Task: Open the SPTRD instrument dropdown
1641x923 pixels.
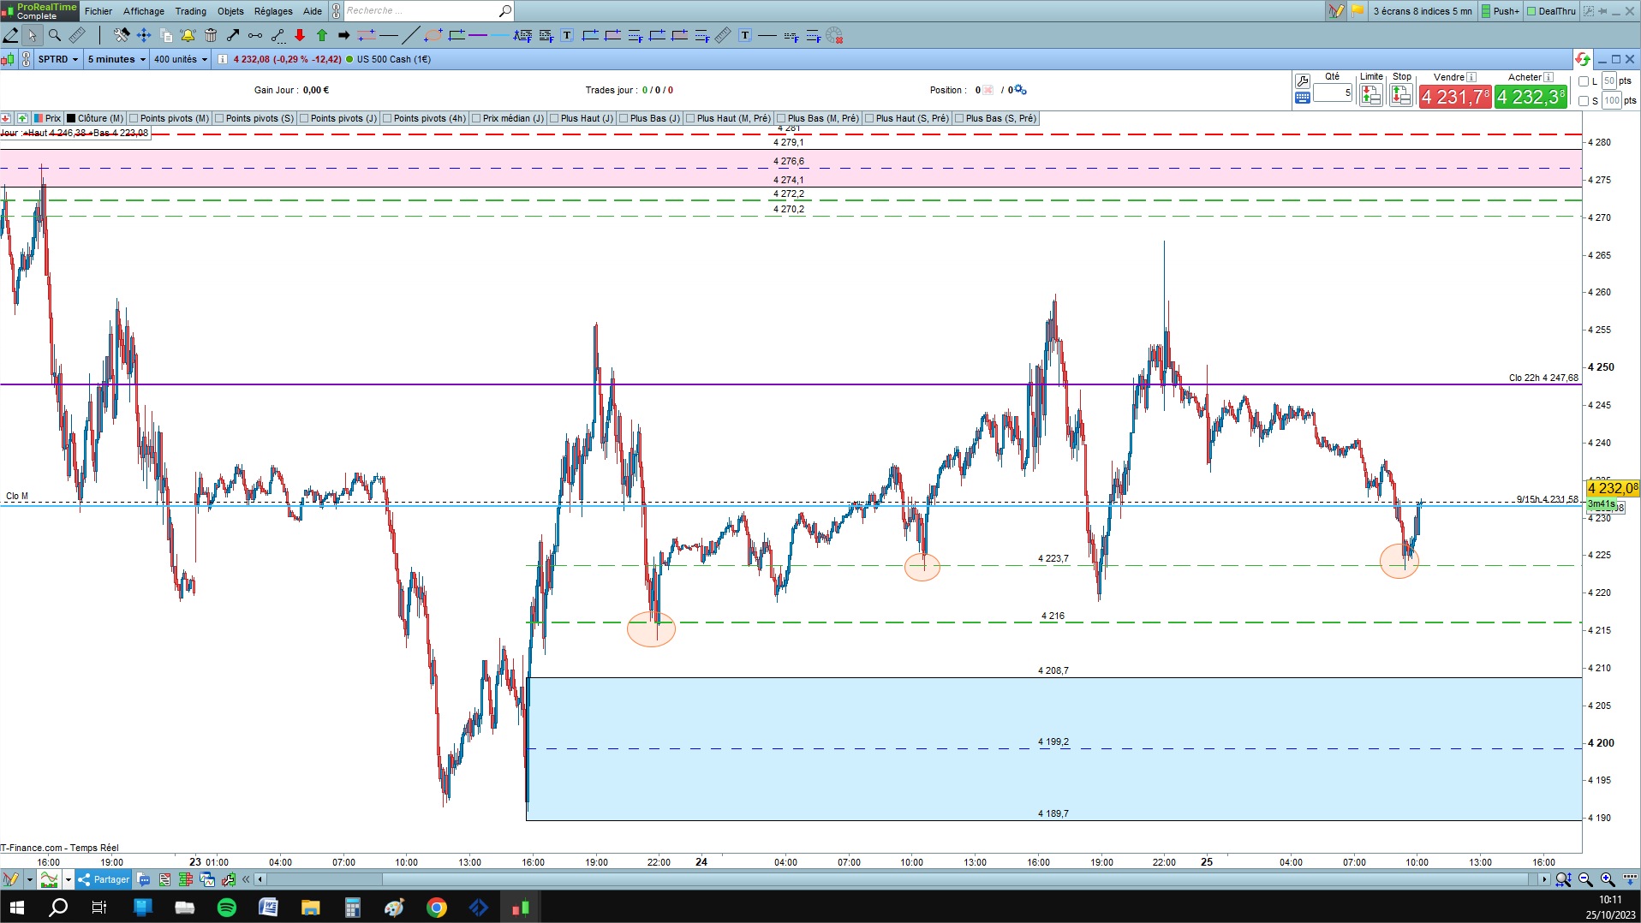Action: pos(57,59)
